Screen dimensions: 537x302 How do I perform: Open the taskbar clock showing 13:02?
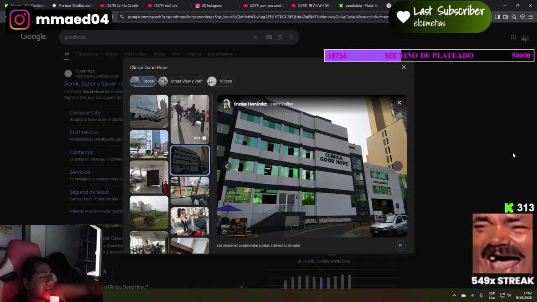524,295
